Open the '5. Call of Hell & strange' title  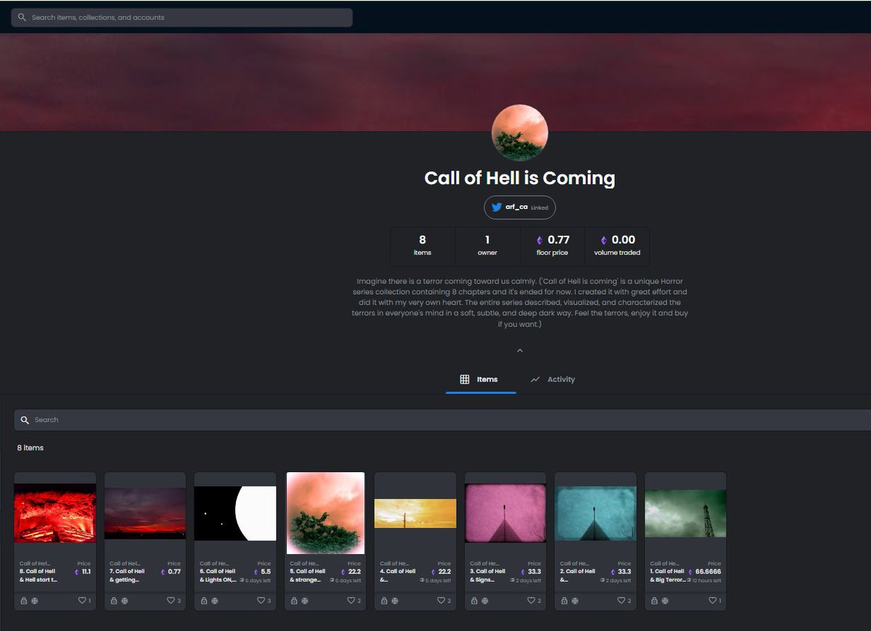pos(308,576)
